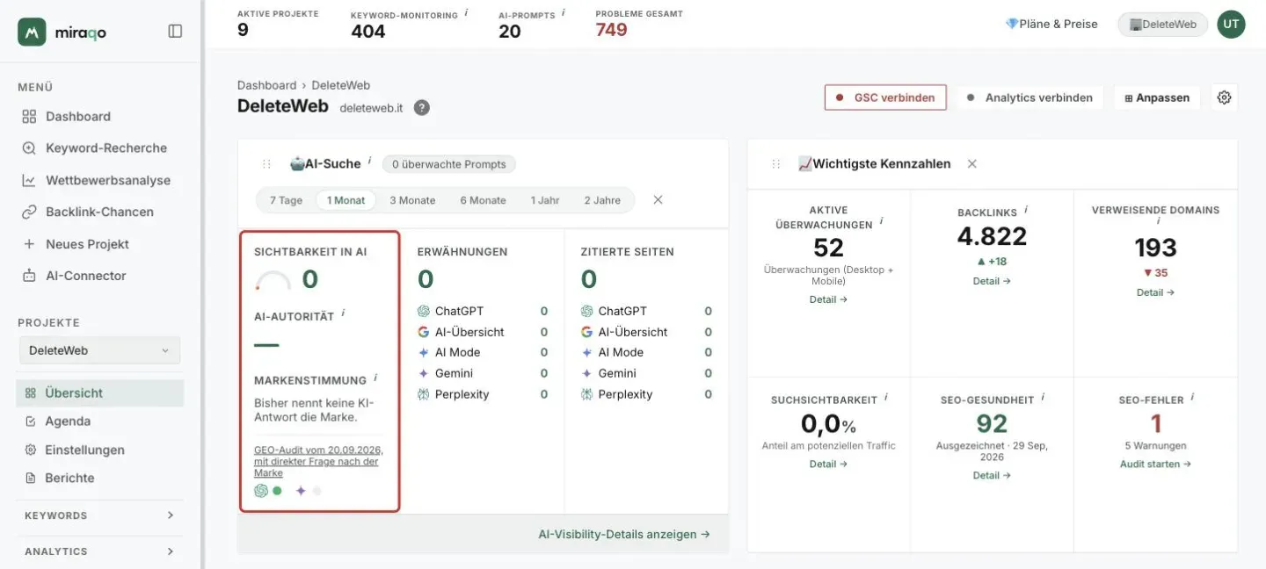Open Detail link under SEO-Gesundheit
This screenshot has height=569, width=1266.
pyautogui.click(x=992, y=475)
